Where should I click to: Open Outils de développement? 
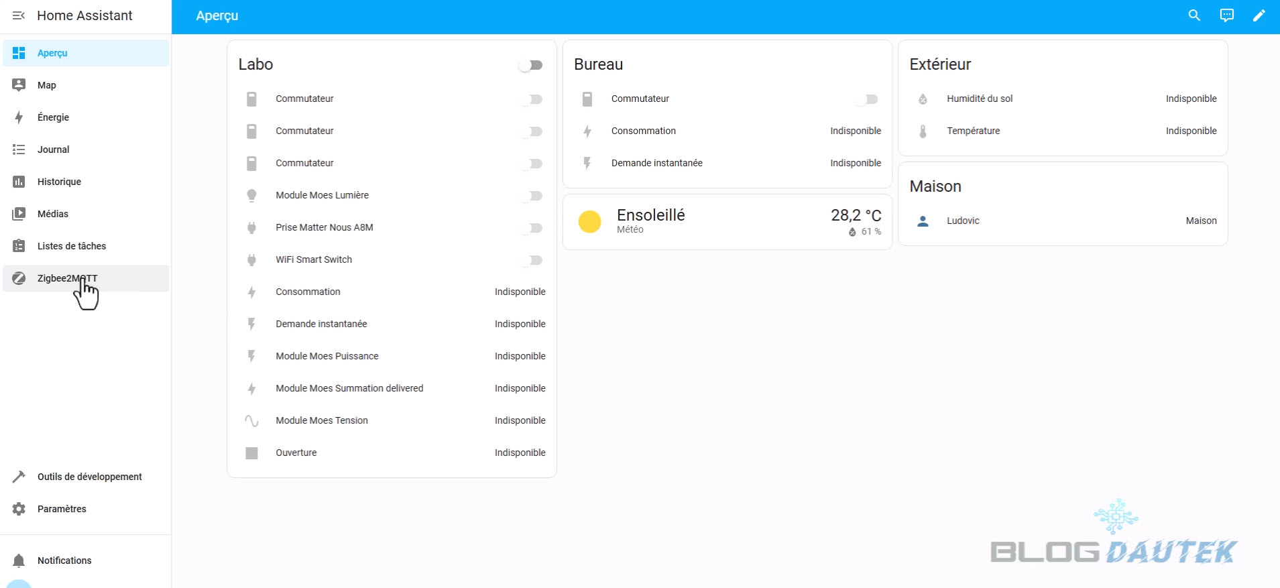tap(89, 477)
